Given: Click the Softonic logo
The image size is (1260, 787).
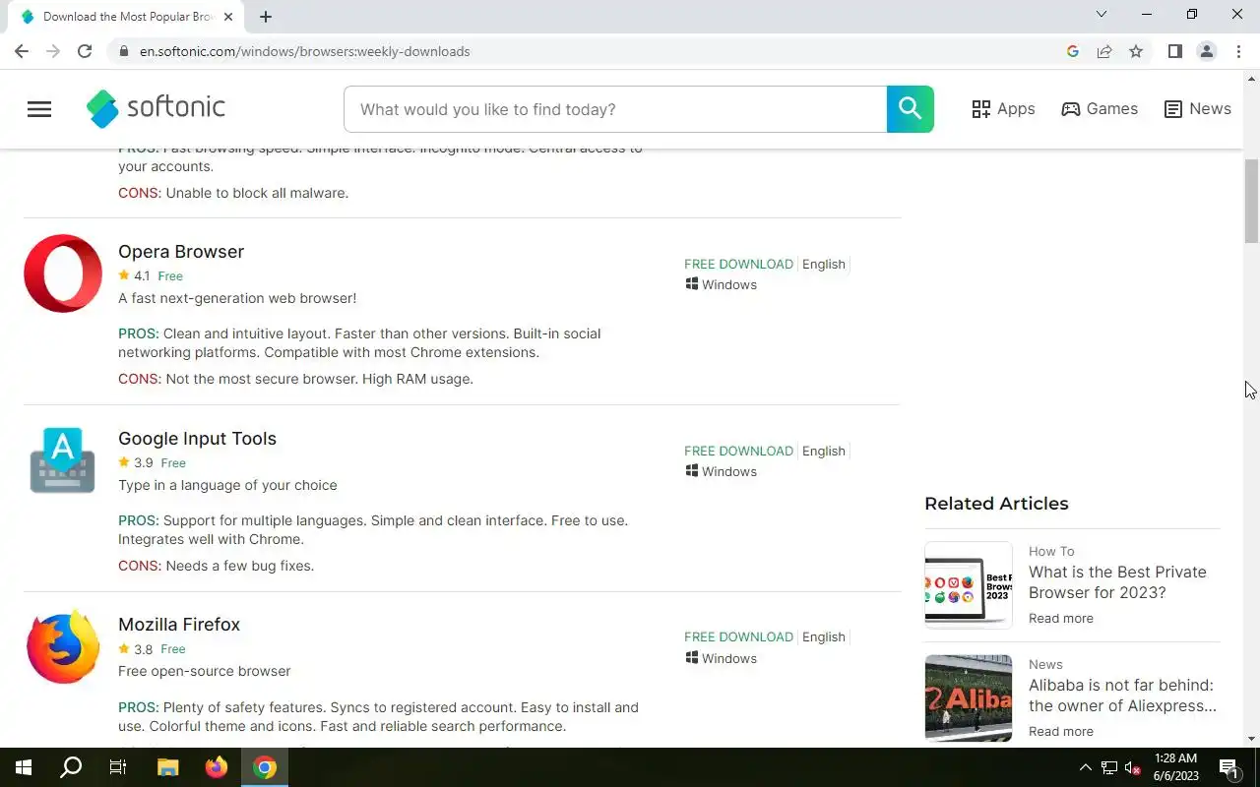Looking at the screenshot, I should click(156, 109).
